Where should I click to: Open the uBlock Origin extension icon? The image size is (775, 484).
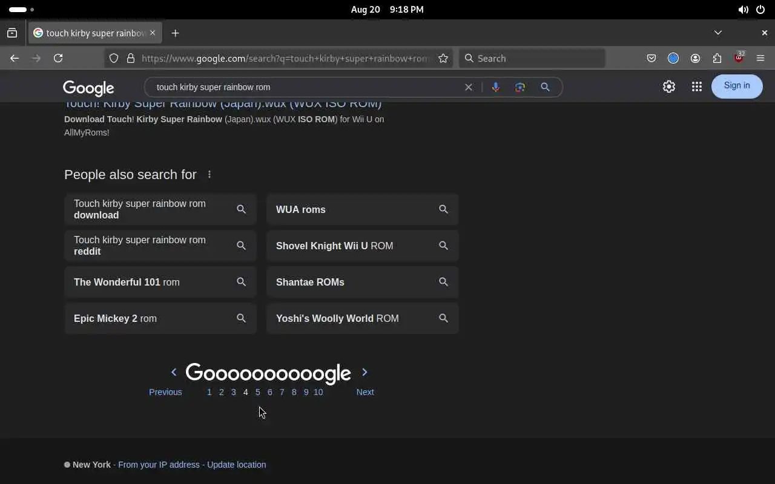pos(739,58)
